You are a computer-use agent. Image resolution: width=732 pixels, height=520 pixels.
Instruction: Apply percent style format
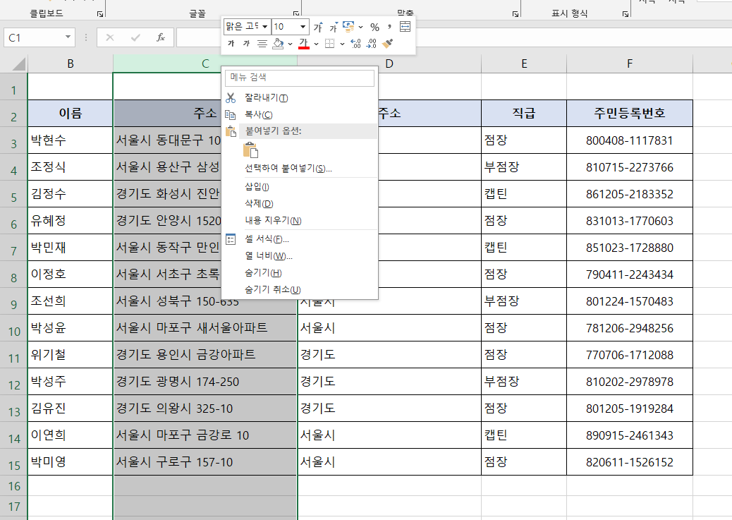[x=374, y=27]
